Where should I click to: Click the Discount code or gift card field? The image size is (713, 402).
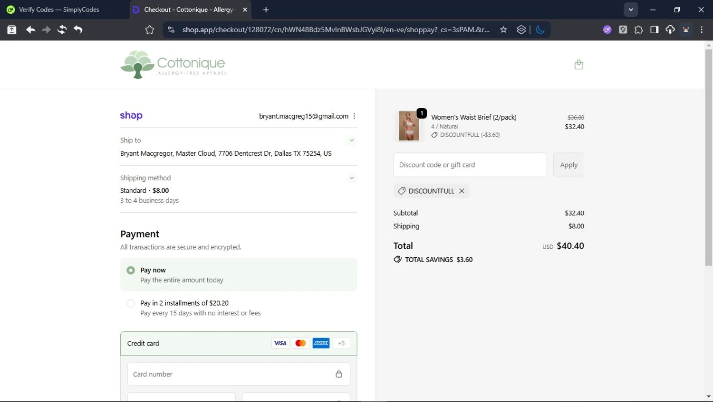pos(470,165)
